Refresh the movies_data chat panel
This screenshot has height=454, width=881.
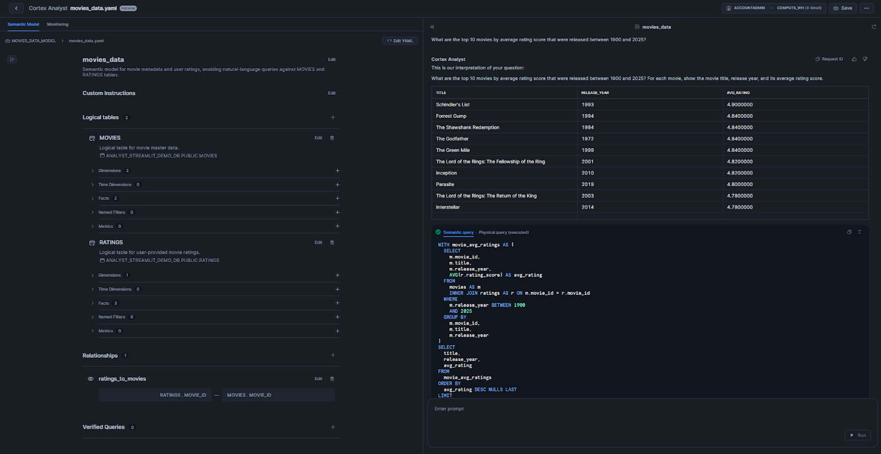click(x=874, y=27)
